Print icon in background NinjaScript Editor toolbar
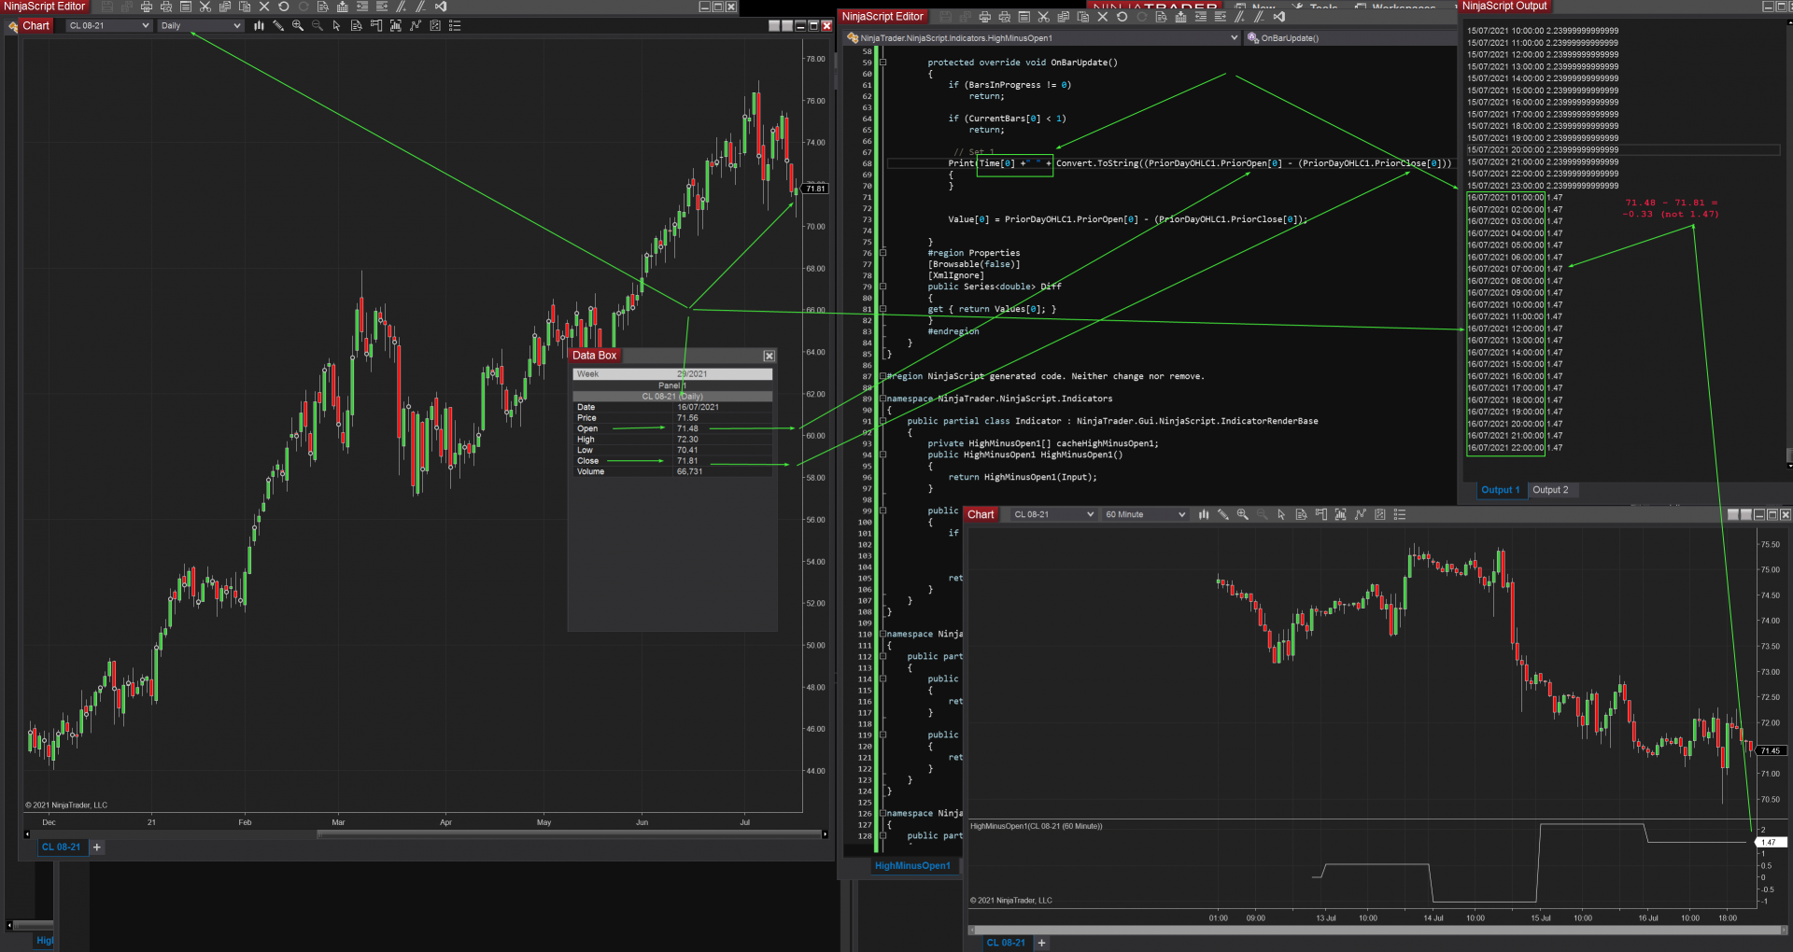Image resolution: width=1793 pixels, height=952 pixels. pos(147,7)
